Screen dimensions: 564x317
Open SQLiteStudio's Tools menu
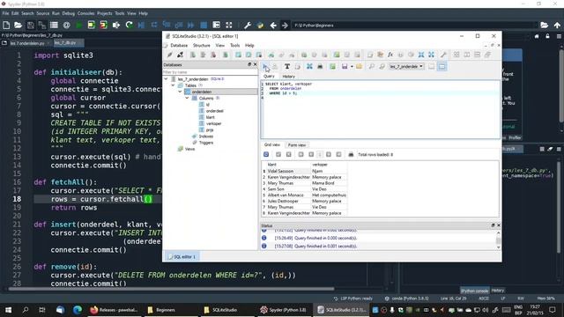click(x=235, y=46)
